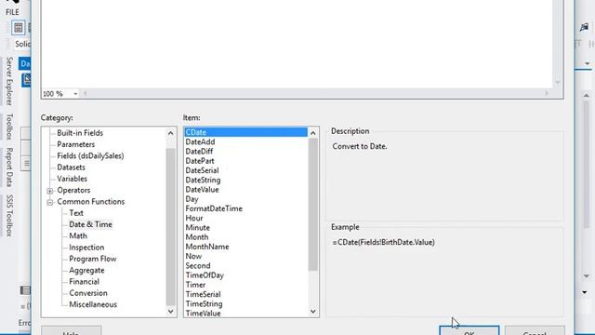Select Parameters category
Screen dimensions: 595x335
pyautogui.click(x=75, y=144)
